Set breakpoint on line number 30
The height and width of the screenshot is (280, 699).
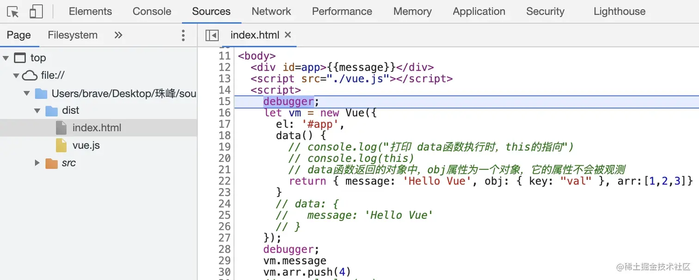[224, 272]
